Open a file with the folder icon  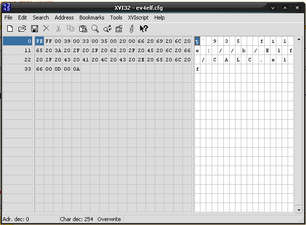pos(22,29)
